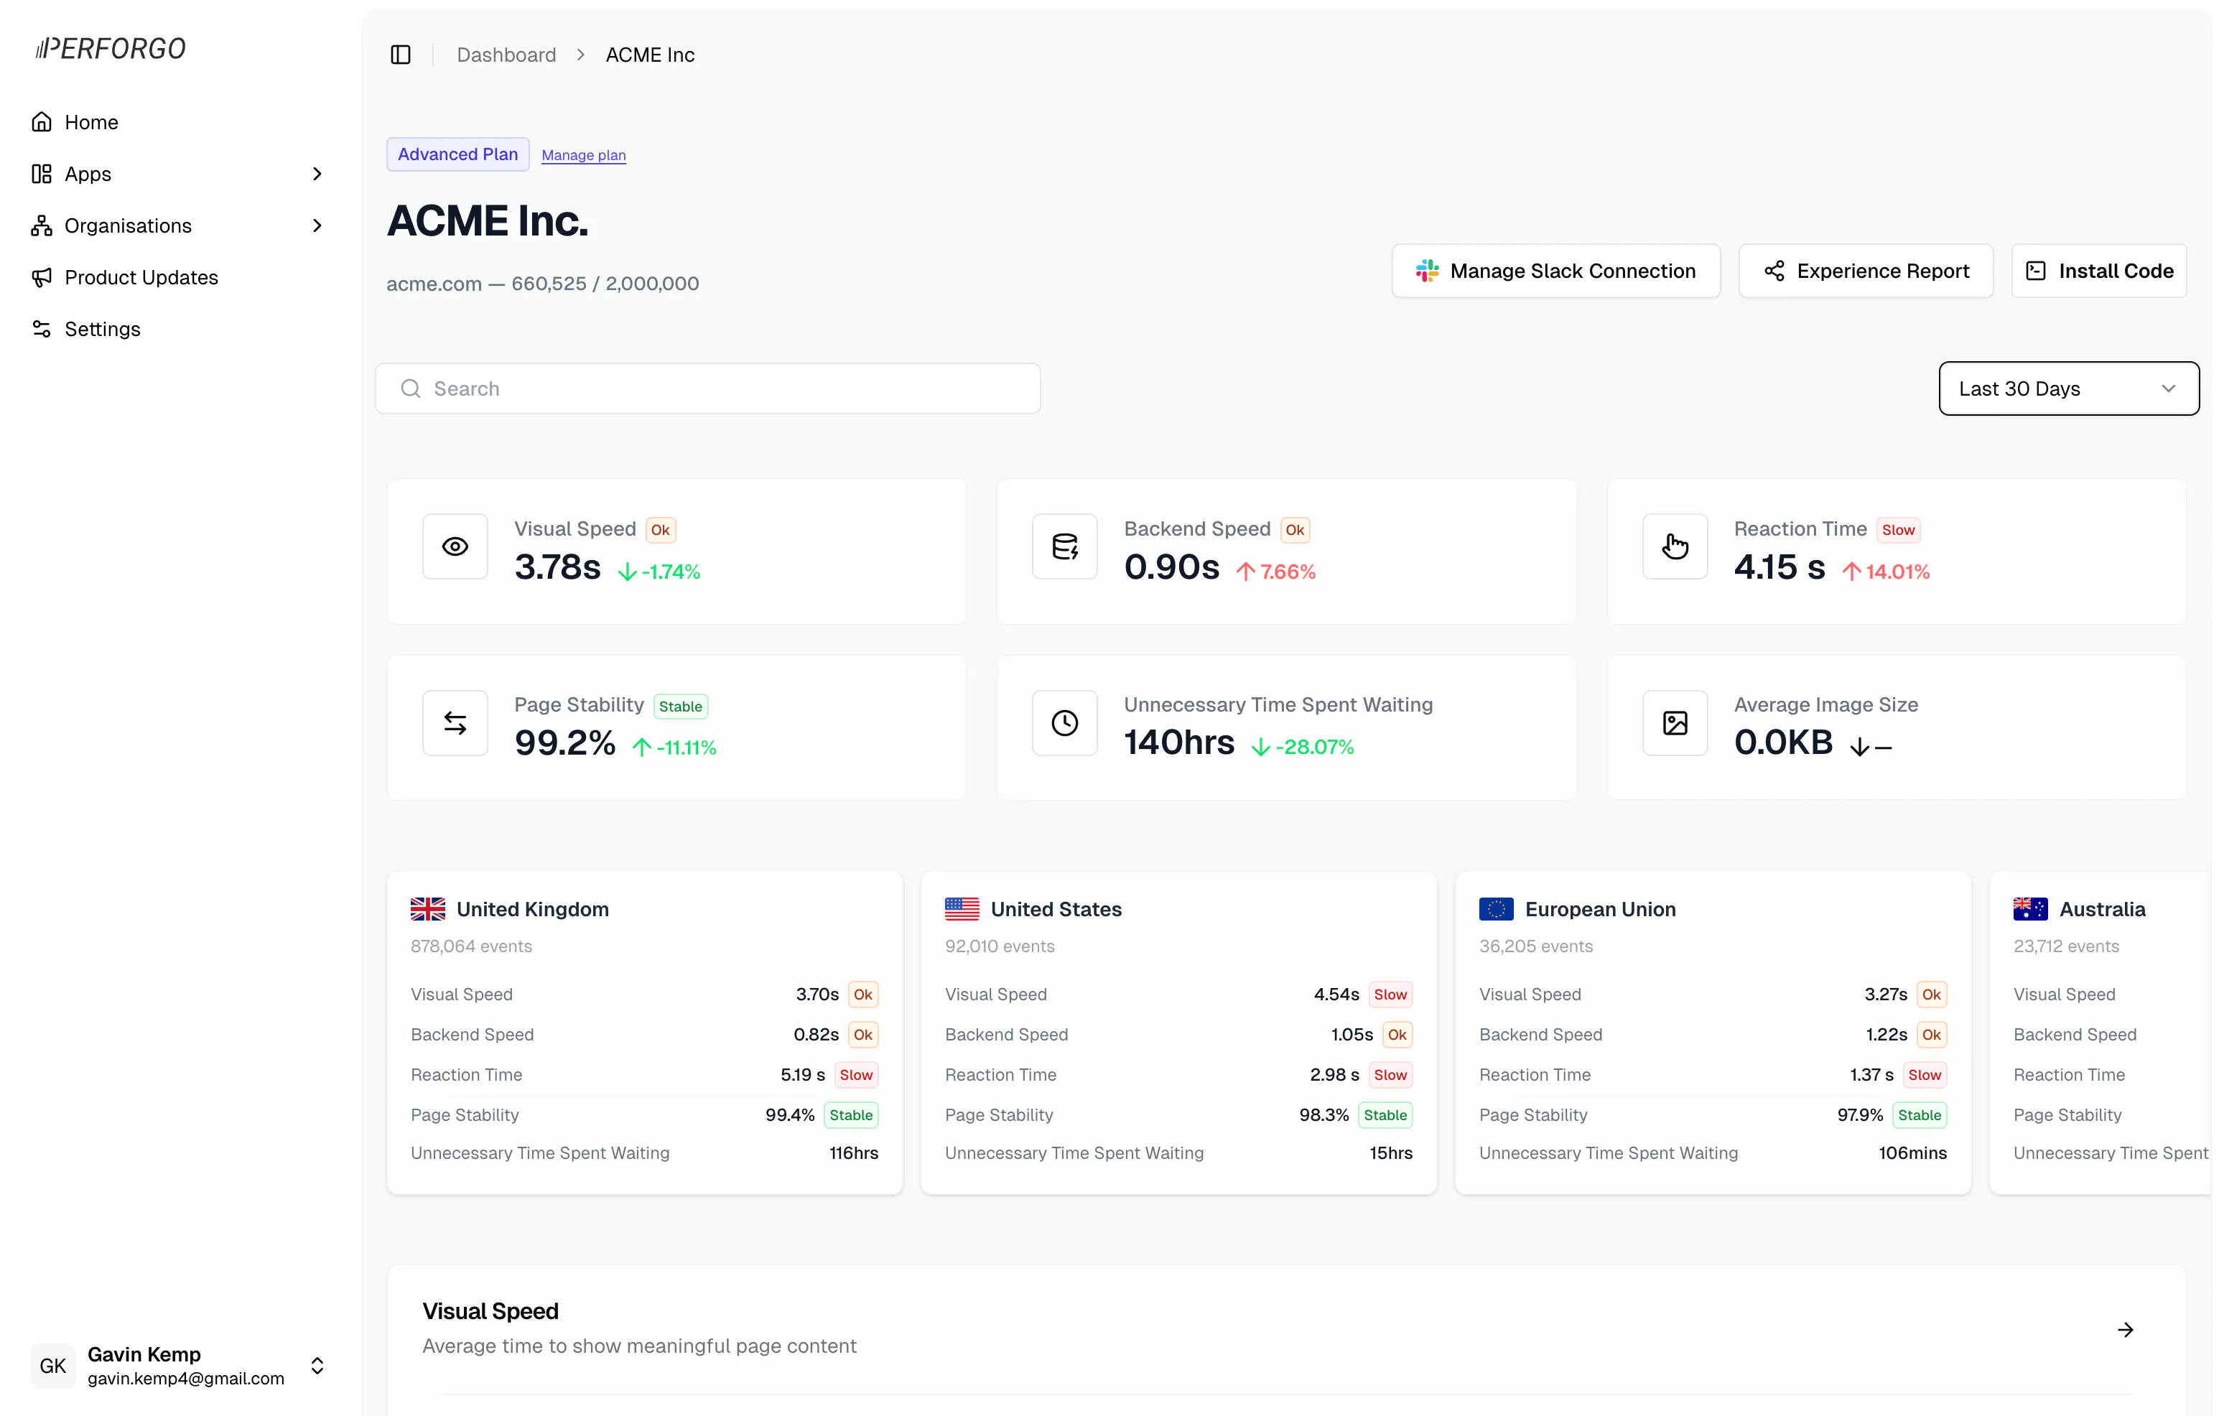Click the 0.0KB image size value
The width and height of the screenshot is (2219, 1416).
click(x=1784, y=742)
